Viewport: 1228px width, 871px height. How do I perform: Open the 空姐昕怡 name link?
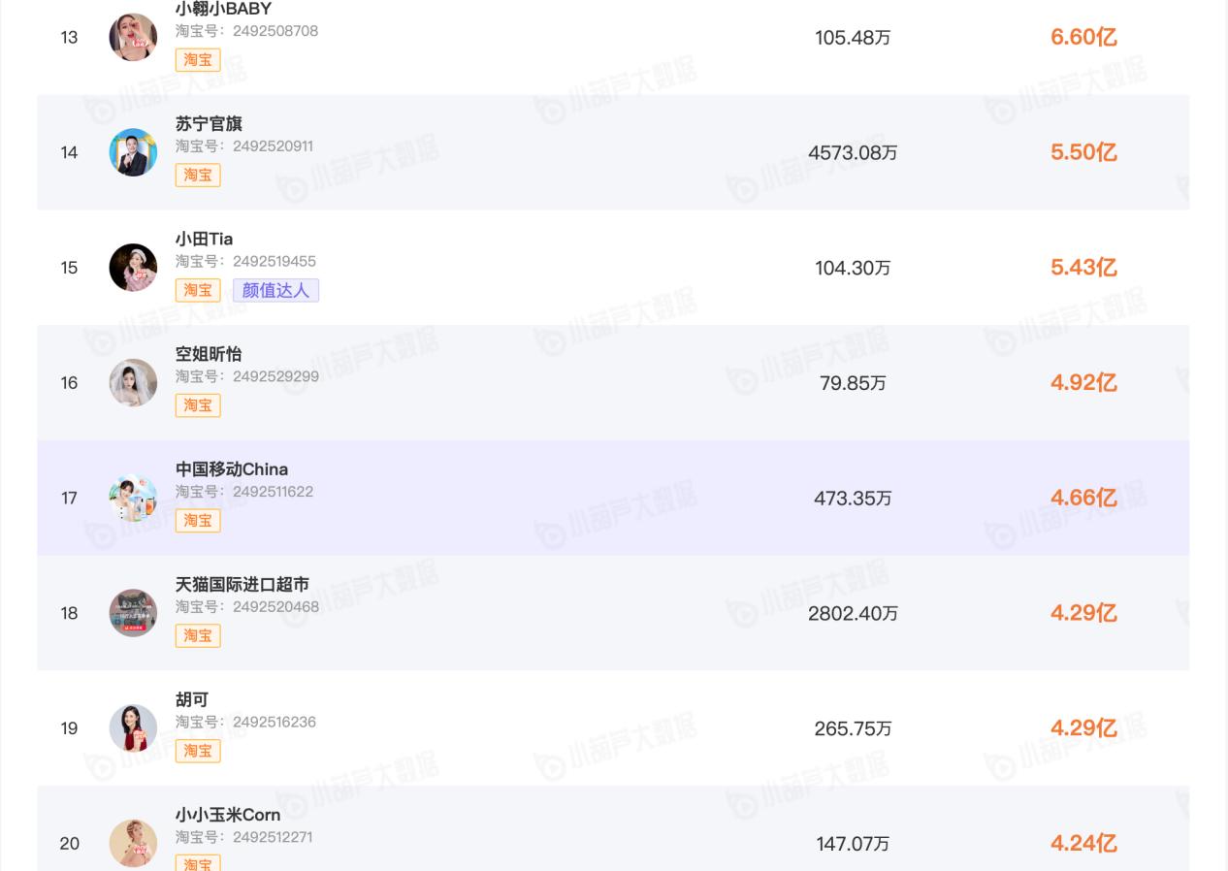click(x=209, y=354)
